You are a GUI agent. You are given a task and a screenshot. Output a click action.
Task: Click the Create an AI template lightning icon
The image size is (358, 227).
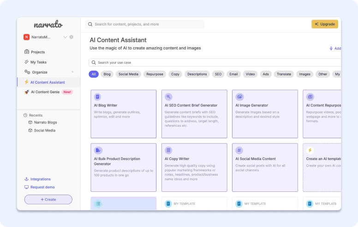310,150
